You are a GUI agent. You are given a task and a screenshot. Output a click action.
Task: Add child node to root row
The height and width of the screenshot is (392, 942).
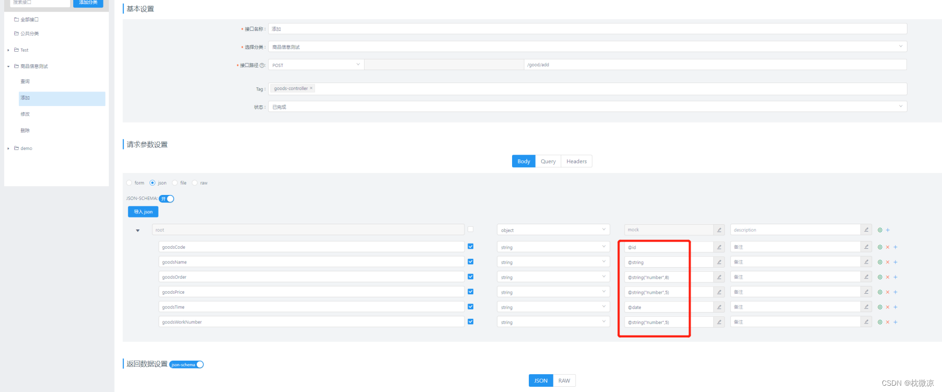pyautogui.click(x=888, y=230)
